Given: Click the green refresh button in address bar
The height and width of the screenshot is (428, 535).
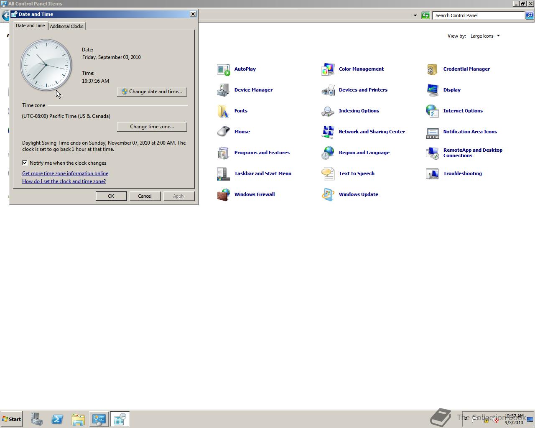Looking at the screenshot, I should pos(425,15).
